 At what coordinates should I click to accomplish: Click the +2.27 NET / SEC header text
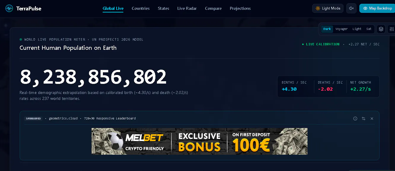click(364, 44)
